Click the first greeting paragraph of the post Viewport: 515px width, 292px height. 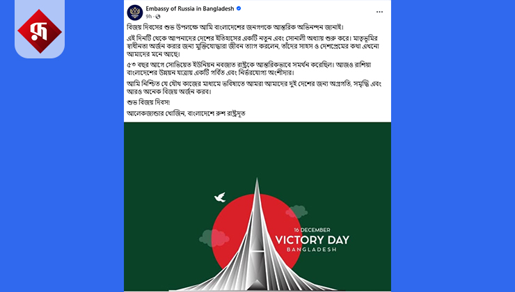(x=235, y=27)
